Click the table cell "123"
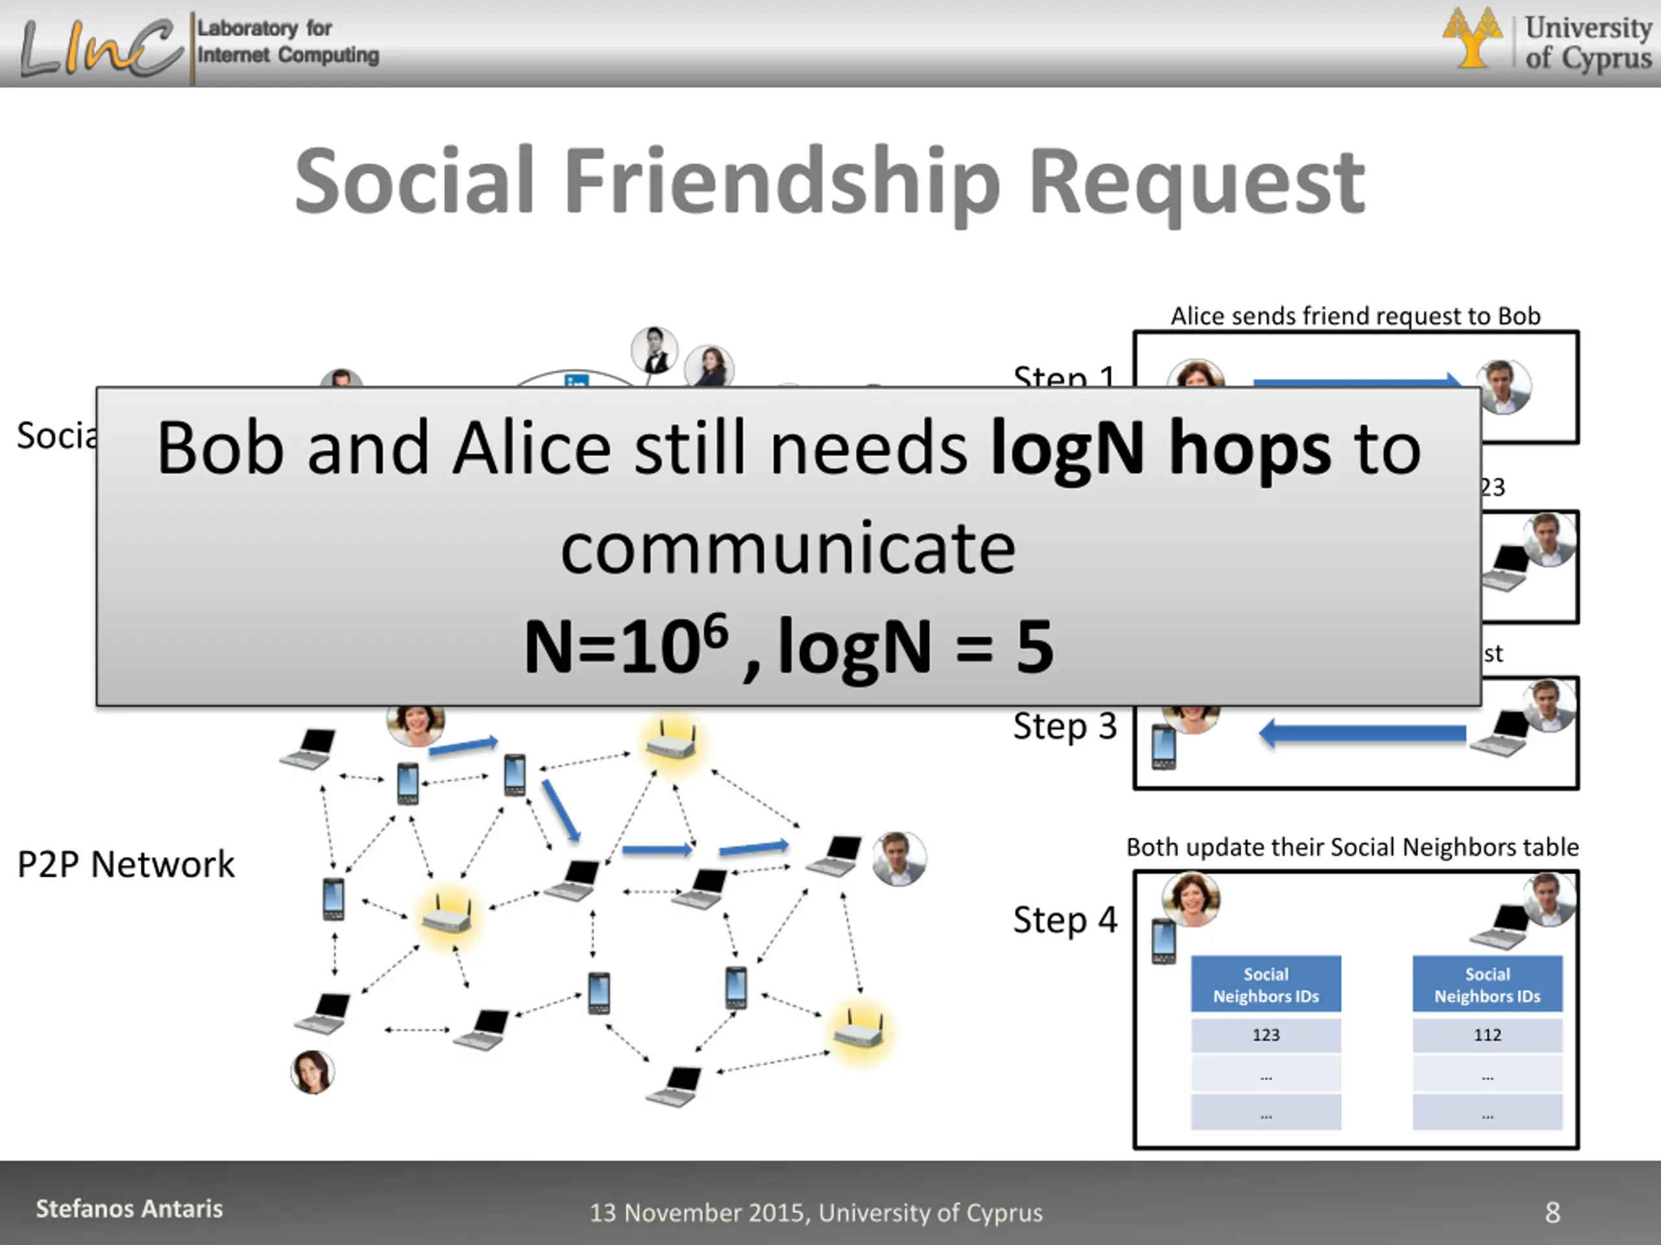This screenshot has height=1245, width=1661. click(1266, 1035)
